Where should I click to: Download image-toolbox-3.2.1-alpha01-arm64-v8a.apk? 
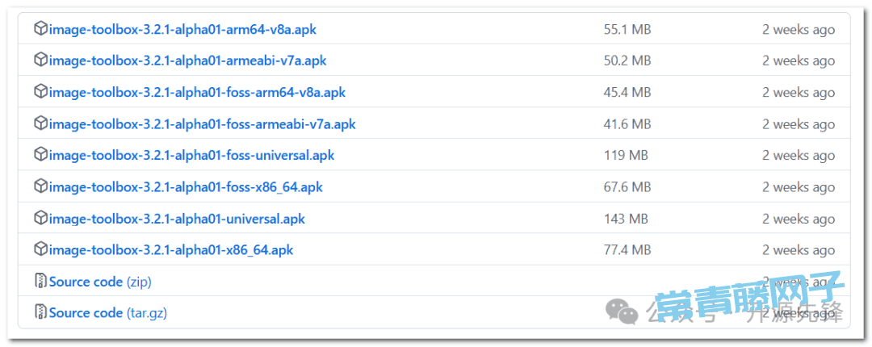182,30
